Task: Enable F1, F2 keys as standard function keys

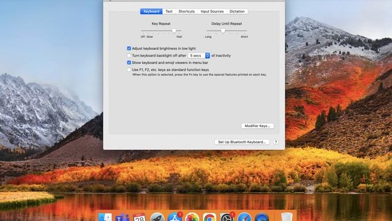Action: (x=129, y=69)
